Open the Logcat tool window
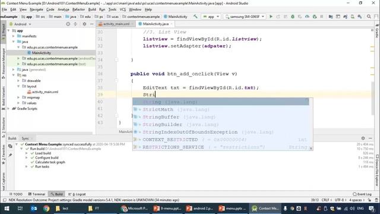380x214 pixels. coord(77,194)
